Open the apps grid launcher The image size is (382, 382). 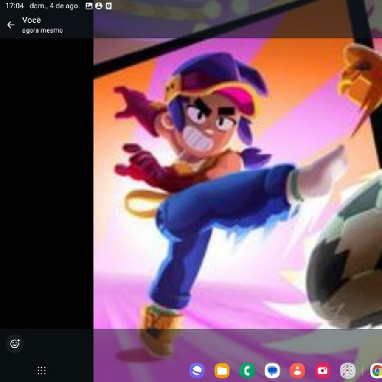(x=42, y=371)
